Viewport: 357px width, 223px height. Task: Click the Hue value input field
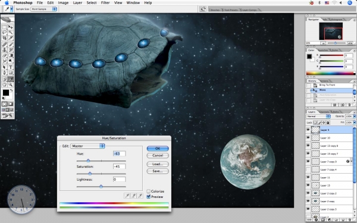[120, 153]
